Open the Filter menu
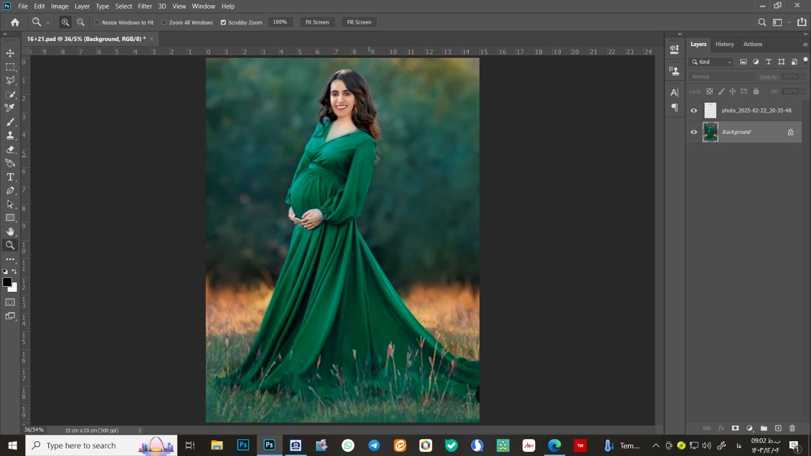 pos(145,6)
